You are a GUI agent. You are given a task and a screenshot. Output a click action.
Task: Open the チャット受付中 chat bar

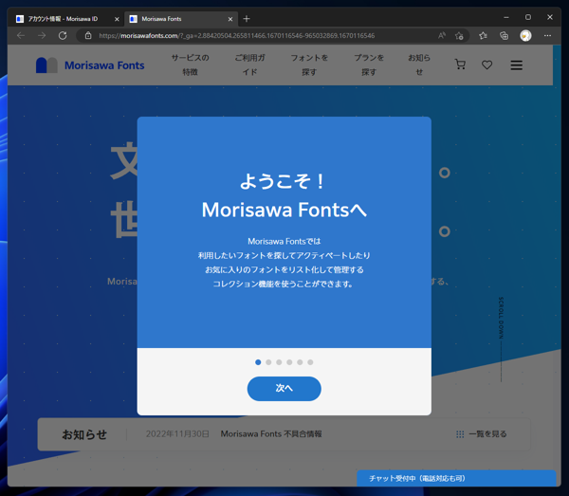click(x=456, y=478)
